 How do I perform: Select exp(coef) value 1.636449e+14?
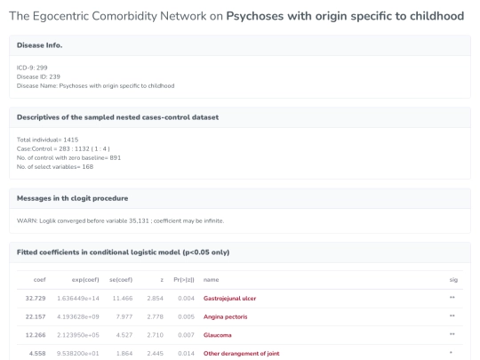point(78,299)
